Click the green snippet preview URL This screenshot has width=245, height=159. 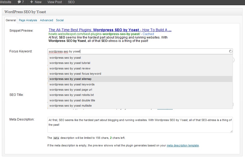pos(94,34)
